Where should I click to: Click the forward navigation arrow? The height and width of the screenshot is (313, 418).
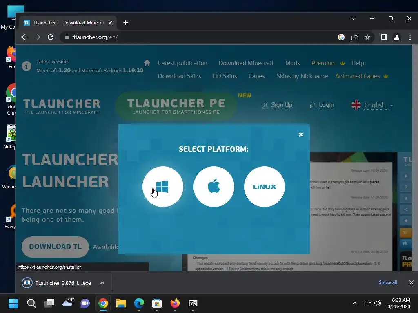(x=38, y=37)
